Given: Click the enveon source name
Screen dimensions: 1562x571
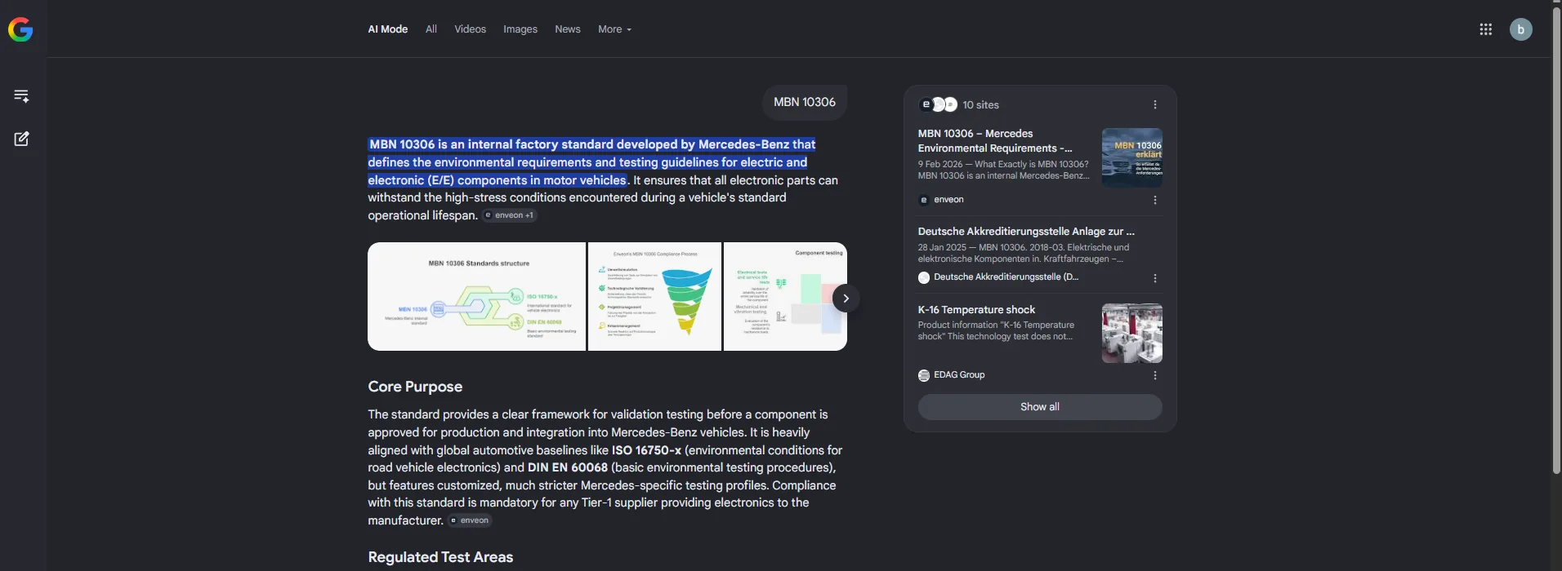Looking at the screenshot, I should [948, 200].
